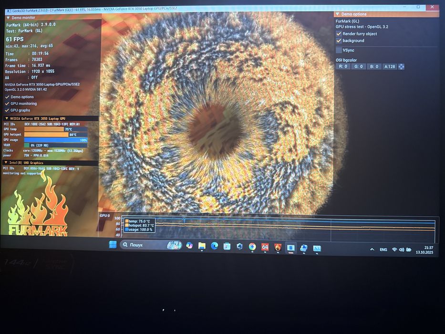Viewport: 445px width, 334px height.
Task: Toggle the Demo options checkbox in the monitor panel
Action: [7, 97]
